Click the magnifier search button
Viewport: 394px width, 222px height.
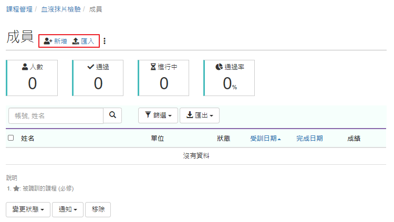(112, 115)
